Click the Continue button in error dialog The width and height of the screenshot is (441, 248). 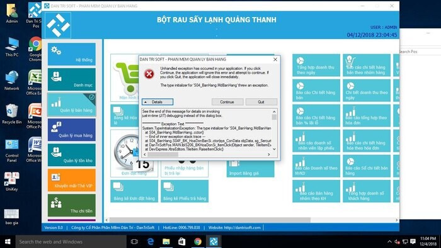(x=227, y=102)
